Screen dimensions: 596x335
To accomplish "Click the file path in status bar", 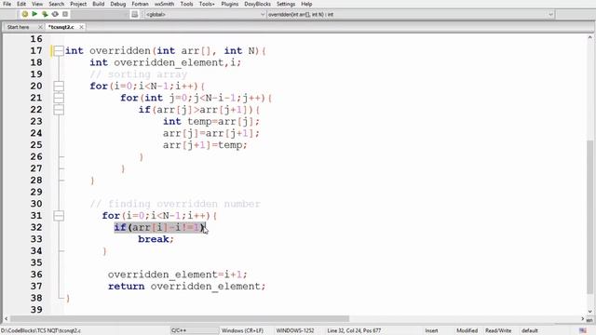I will pos(41,330).
